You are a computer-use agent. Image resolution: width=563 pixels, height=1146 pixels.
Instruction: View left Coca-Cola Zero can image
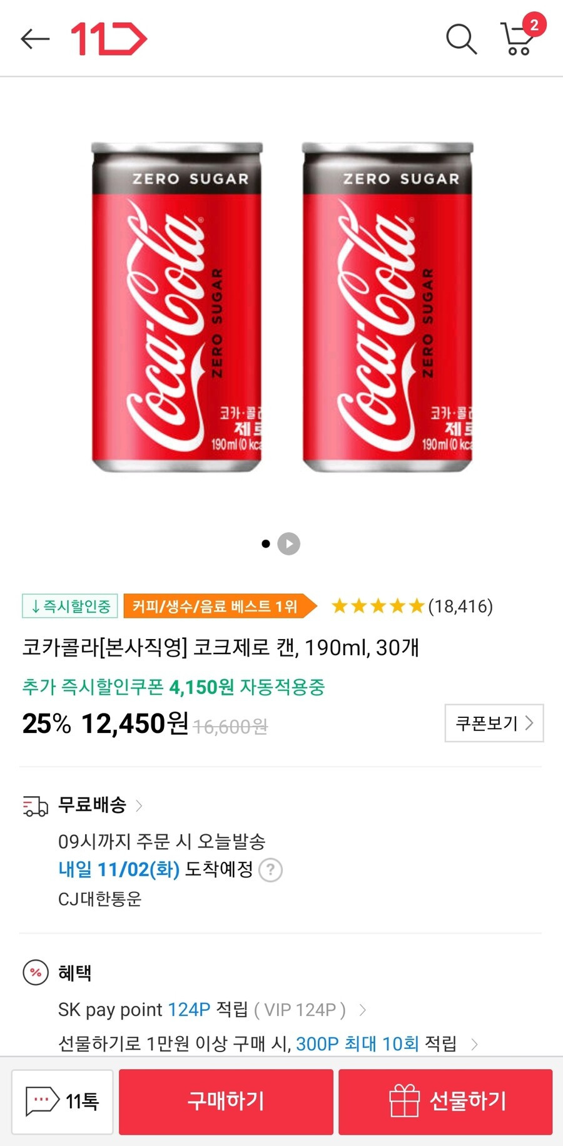177,307
